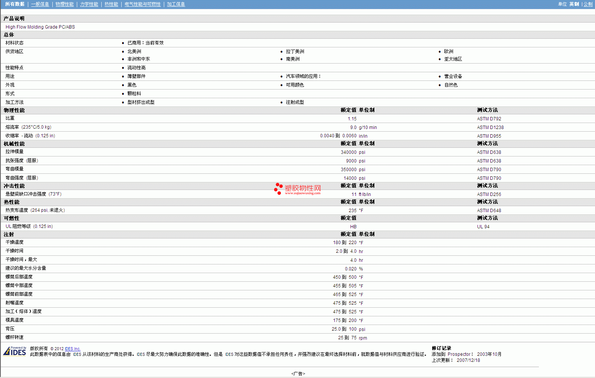Click ASTM D1238 test method

click(x=490, y=128)
